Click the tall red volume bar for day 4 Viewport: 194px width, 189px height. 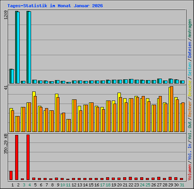tap(28, 157)
